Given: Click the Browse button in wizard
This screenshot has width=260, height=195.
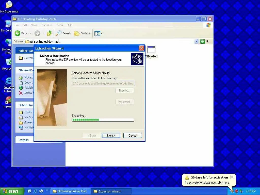Looking at the screenshot, I should [125, 91].
